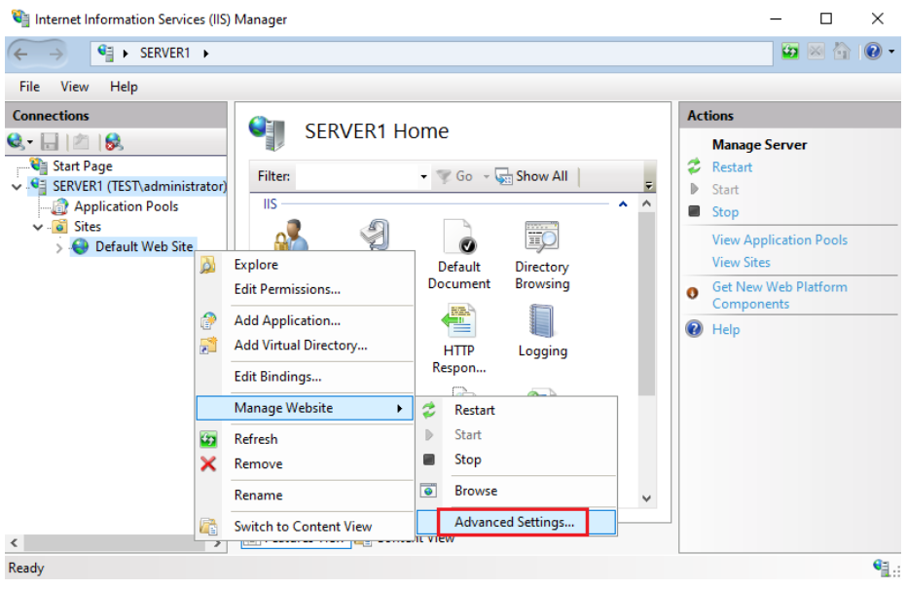Open the Directory Browsing feature icon
The height and width of the screenshot is (589, 907).
click(541, 238)
